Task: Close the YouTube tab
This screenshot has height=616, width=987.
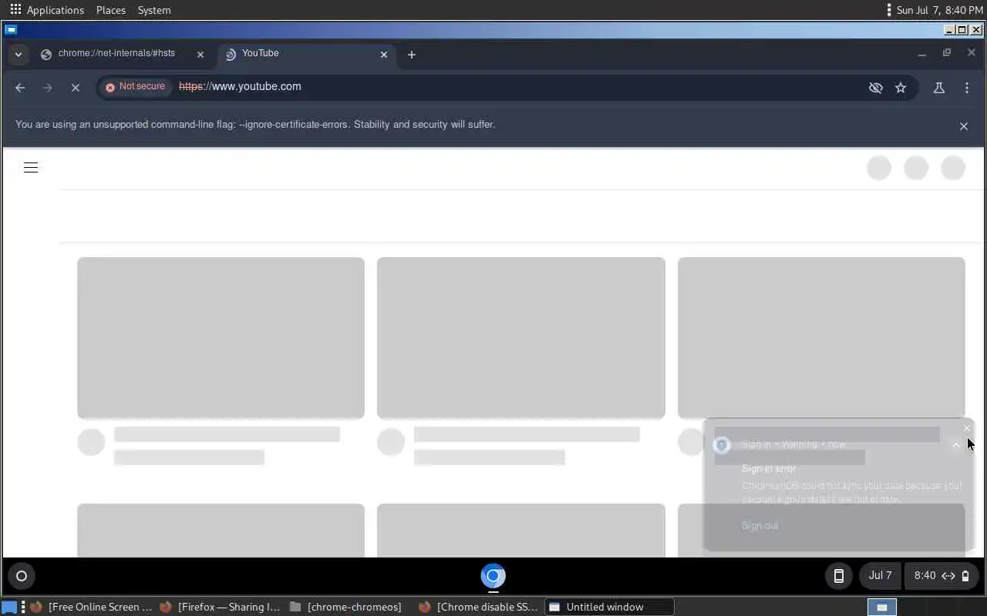Action: point(384,55)
